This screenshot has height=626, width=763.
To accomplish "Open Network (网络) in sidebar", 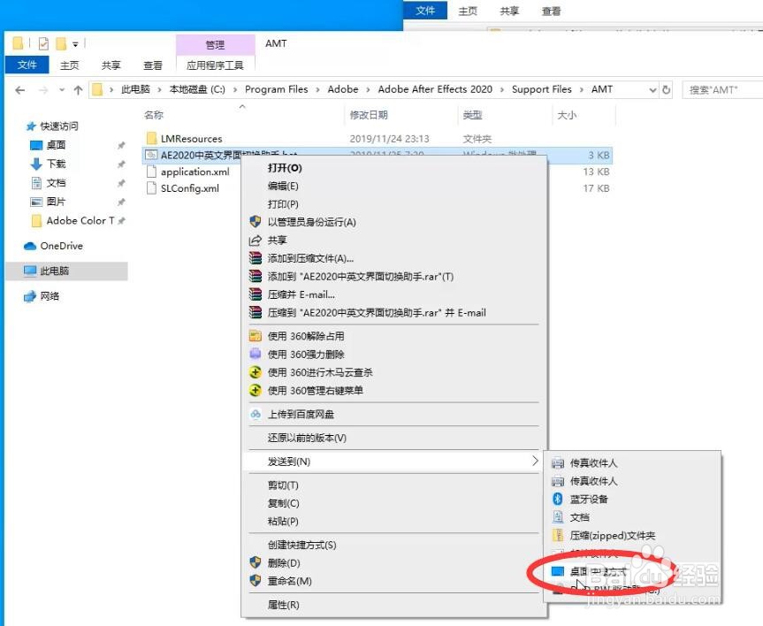I will (x=50, y=296).
